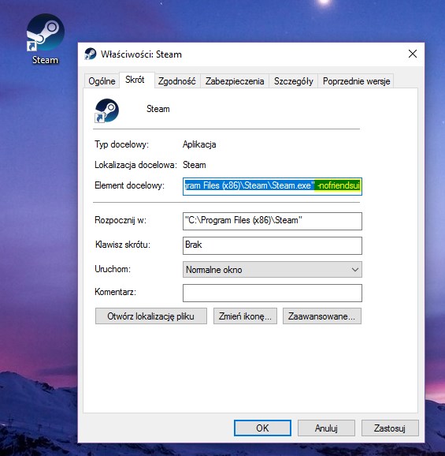Open the Zaawansowane settings button
This screenshot has height=456, width=445.
[x=322, y=316]
